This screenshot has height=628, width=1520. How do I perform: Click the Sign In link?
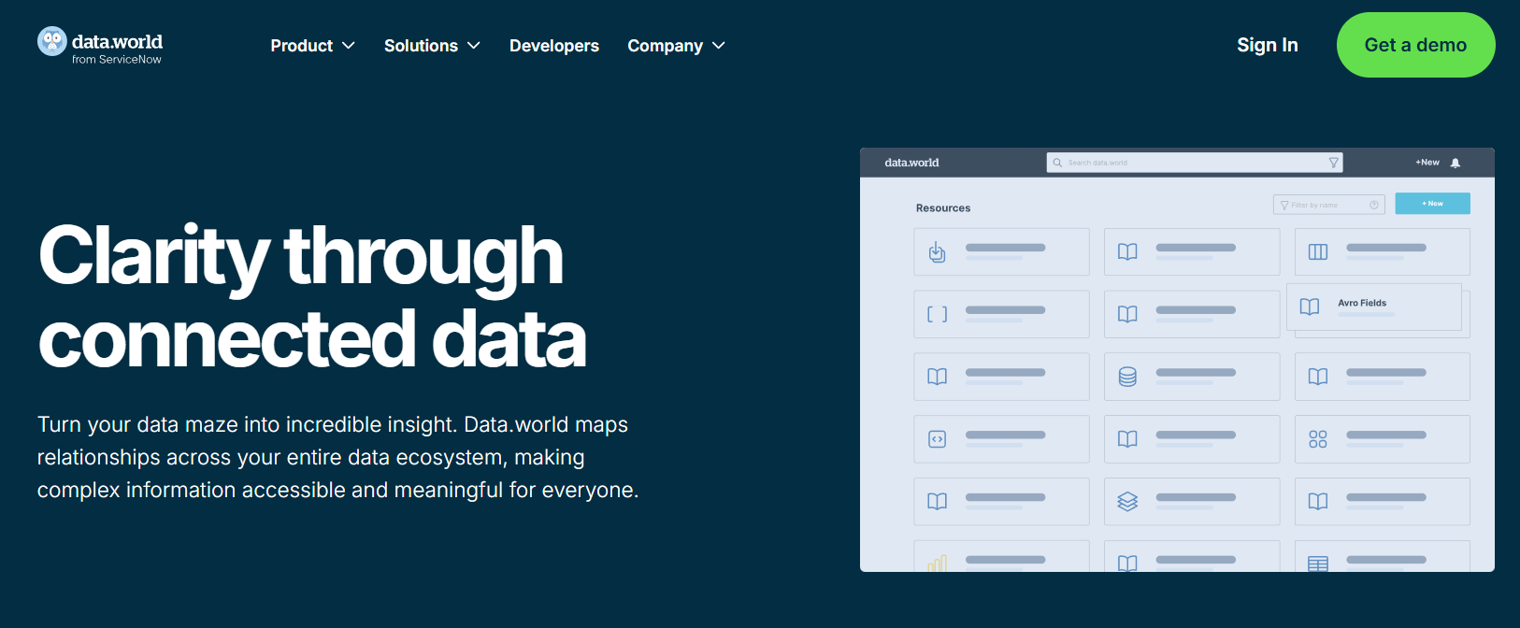pyautogui.click(x=1268, y=45)
